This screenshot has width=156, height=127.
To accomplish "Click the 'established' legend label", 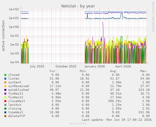I will [19, 90].
